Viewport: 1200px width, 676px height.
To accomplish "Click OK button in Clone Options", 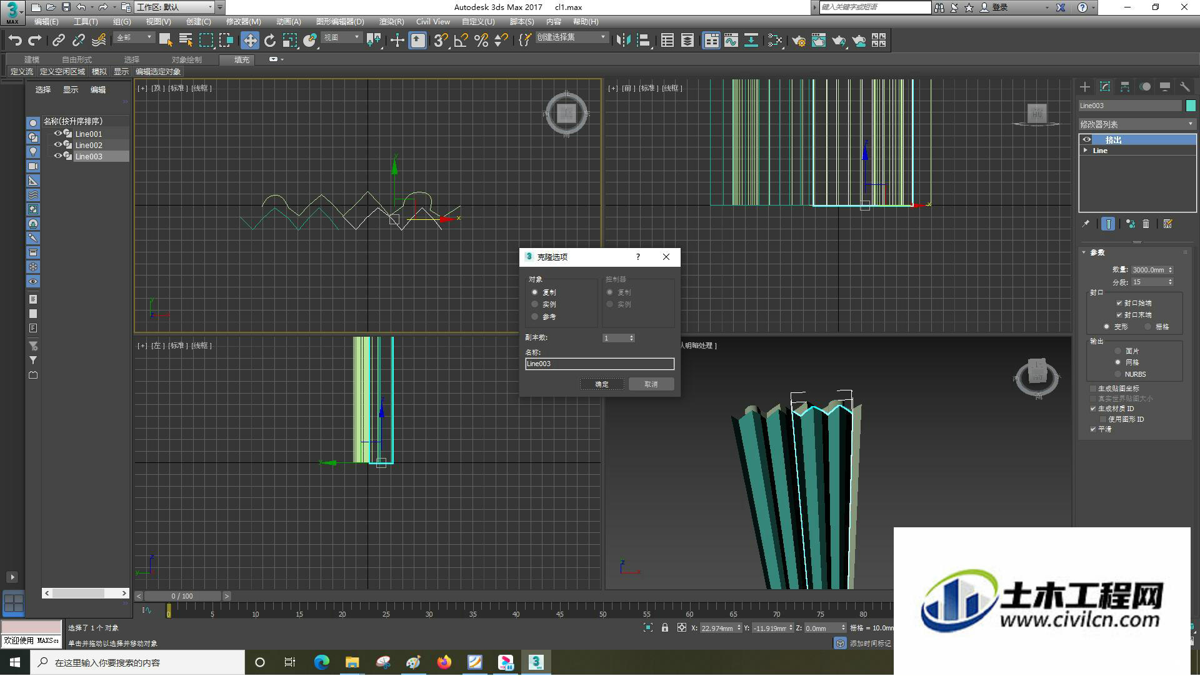I will (602, 385).
